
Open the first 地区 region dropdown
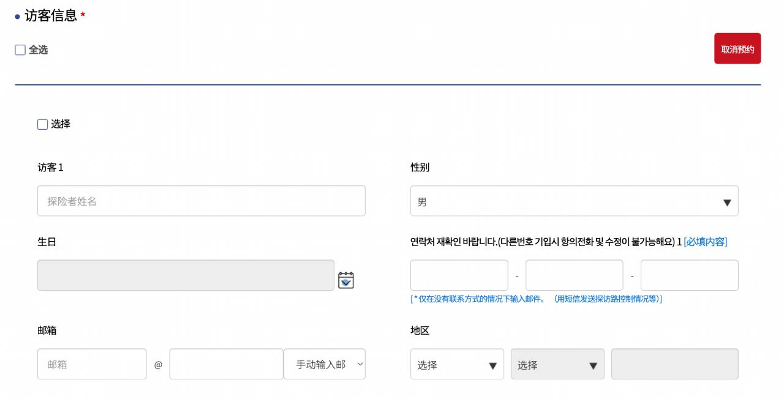pos(457,364)
